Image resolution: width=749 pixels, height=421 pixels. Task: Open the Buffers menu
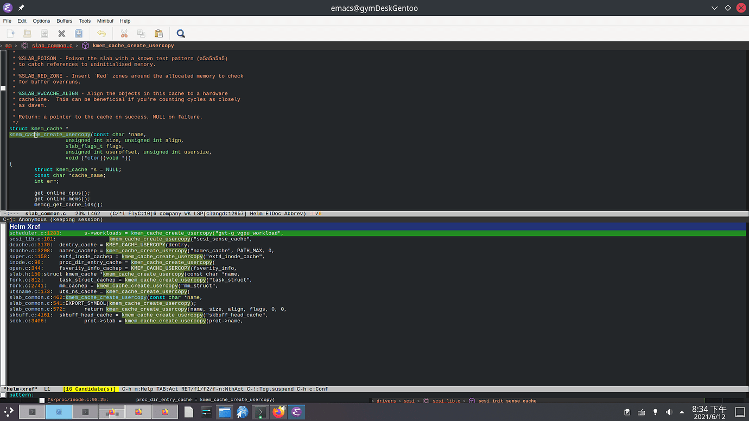[64, 21]
